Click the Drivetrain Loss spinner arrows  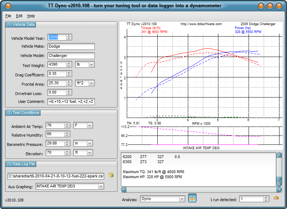pos(69,92)
